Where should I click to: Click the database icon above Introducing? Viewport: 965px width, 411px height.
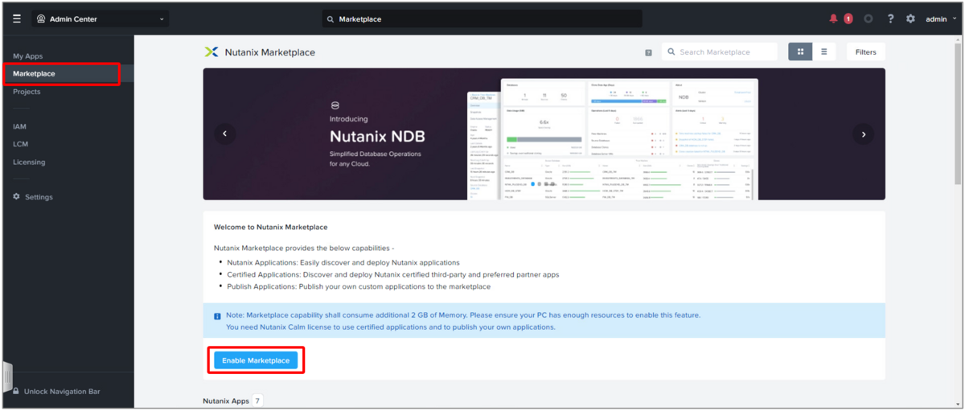[x=336, y=105]
